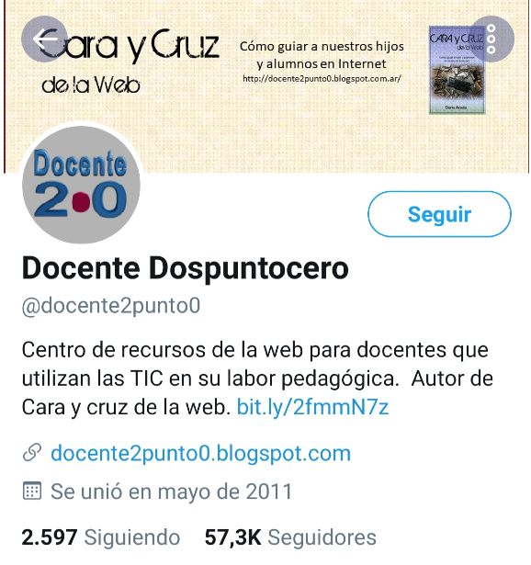Select the display name Docente Dospuntocero

pyautogui.click(x=186, y=268)
